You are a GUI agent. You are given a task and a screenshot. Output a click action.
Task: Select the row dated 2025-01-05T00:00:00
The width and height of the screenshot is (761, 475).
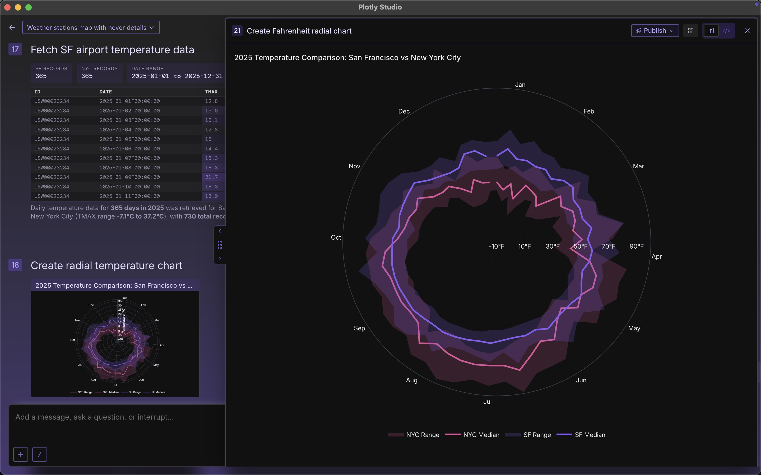[x=128, y=139]
